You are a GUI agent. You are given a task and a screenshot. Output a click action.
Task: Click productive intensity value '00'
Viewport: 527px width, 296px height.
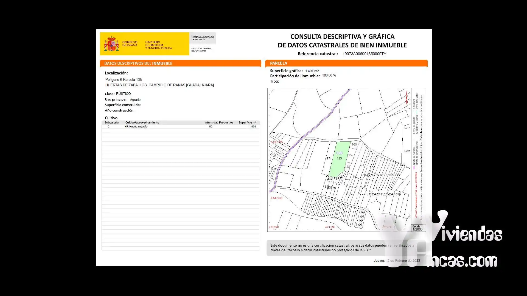pos(211,127)
